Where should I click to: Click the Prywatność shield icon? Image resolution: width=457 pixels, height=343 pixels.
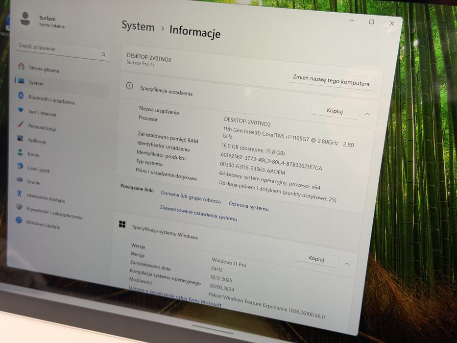pos(19,206)
